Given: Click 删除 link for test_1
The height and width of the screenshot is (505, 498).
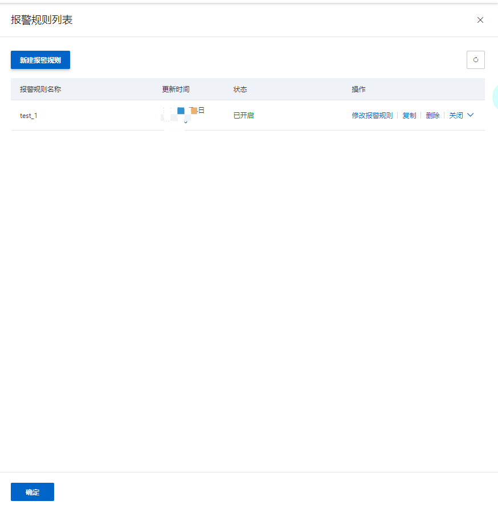Looking at the screenshot, I should [432, 115].
